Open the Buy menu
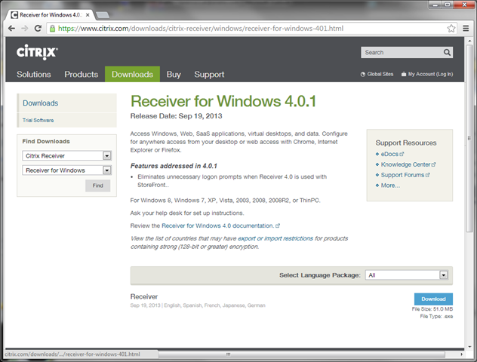This screenshot has width=477, height=362. [x=174, y=75]
